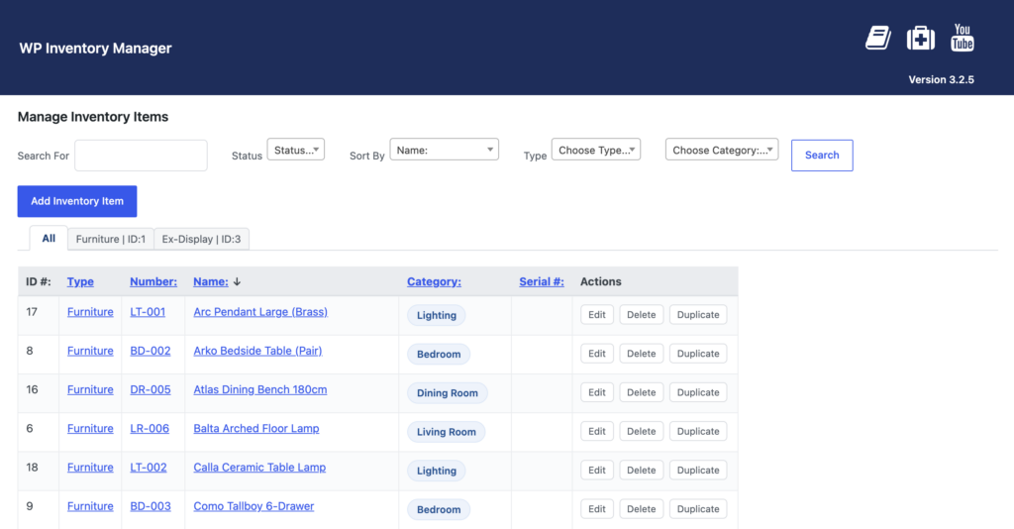The height and width of the screenshot is (529, 1014).
Task: Click Bedroom category badge for Arko Bedside Table
Action: pos(439,354)
